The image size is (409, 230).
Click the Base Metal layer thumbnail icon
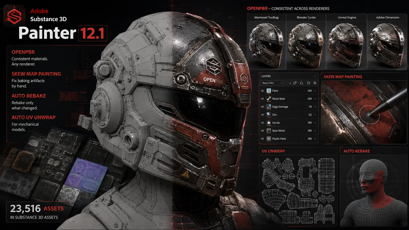coord(269,131)
